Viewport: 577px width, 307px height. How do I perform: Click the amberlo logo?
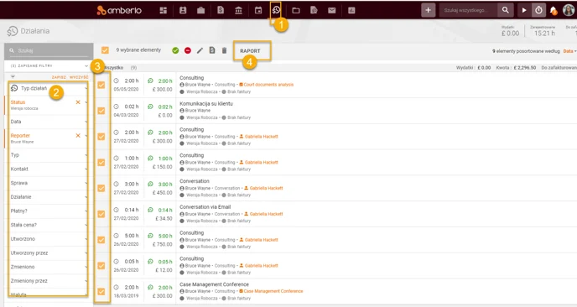119,11
